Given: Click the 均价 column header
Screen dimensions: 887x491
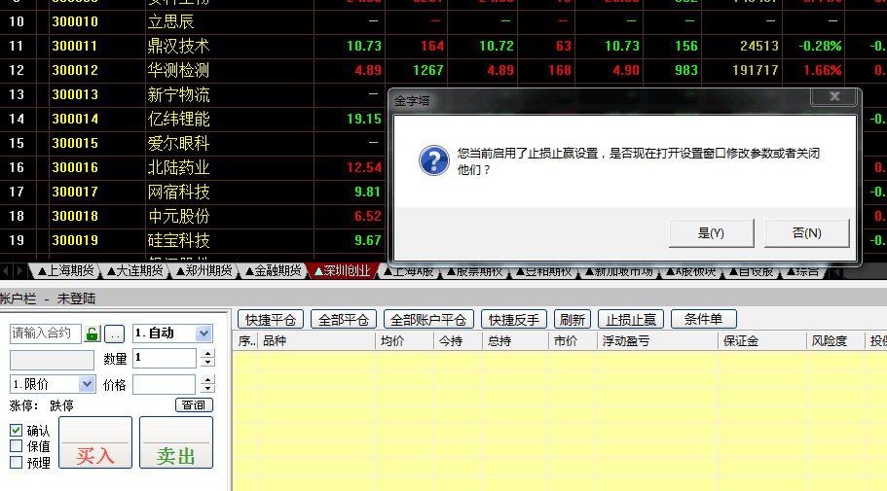Looking at the screenshot, I should pos(404,340).
